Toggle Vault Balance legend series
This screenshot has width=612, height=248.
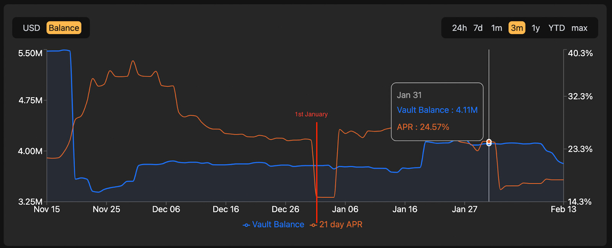pos(278,225)
